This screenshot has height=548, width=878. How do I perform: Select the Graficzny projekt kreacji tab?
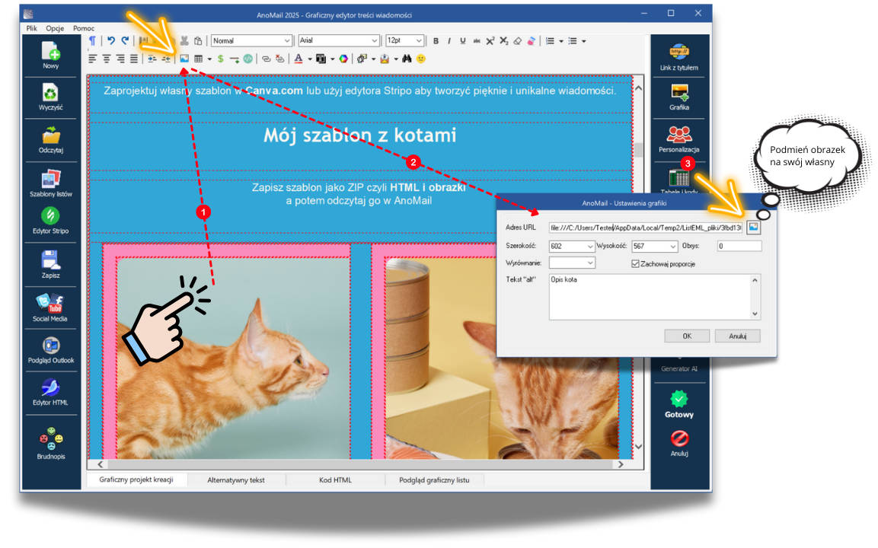(136, 479)
